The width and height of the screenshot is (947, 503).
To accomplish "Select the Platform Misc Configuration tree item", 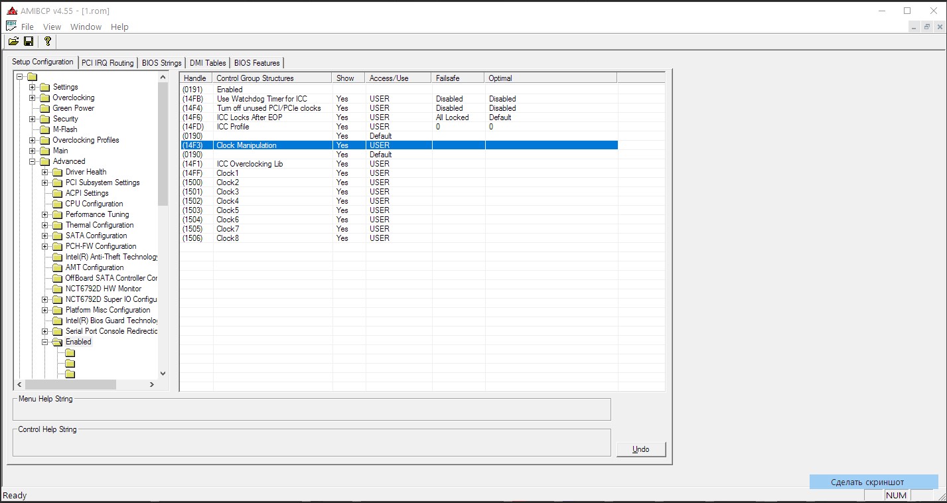I will [108, 310].
